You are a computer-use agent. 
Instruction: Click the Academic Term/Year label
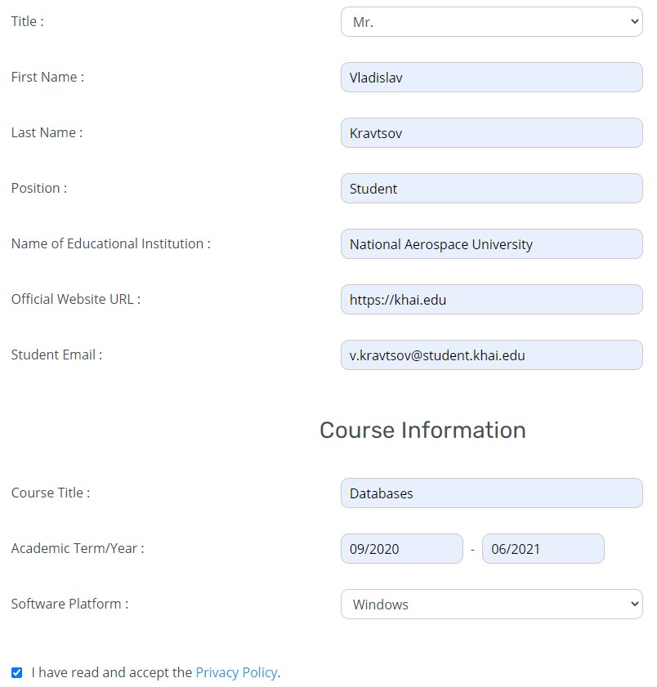click(78, 548)
